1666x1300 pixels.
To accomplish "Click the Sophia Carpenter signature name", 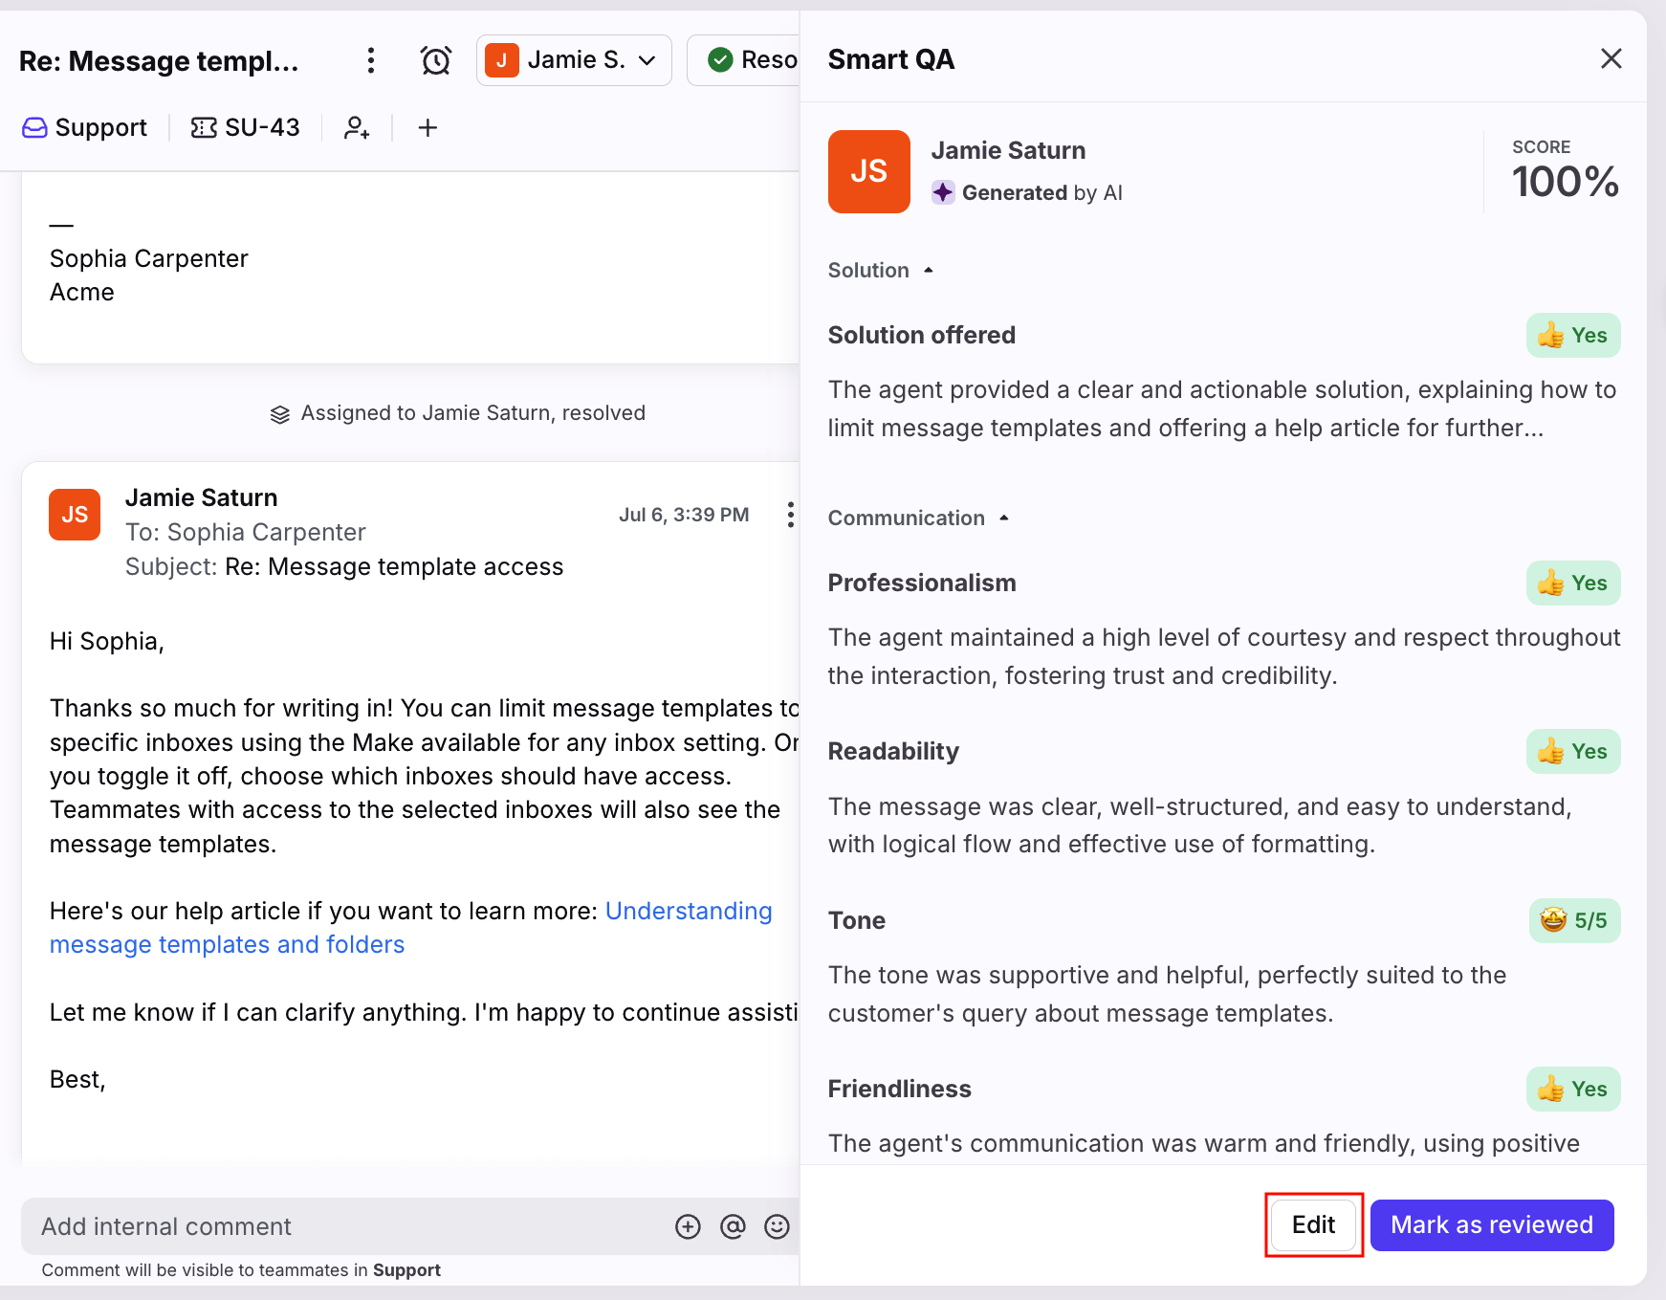I will (148, 258).
